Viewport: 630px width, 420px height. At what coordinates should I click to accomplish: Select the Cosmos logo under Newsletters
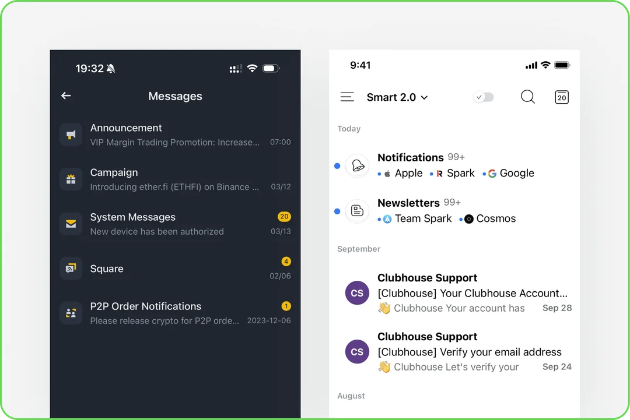[x=469, y=219]
